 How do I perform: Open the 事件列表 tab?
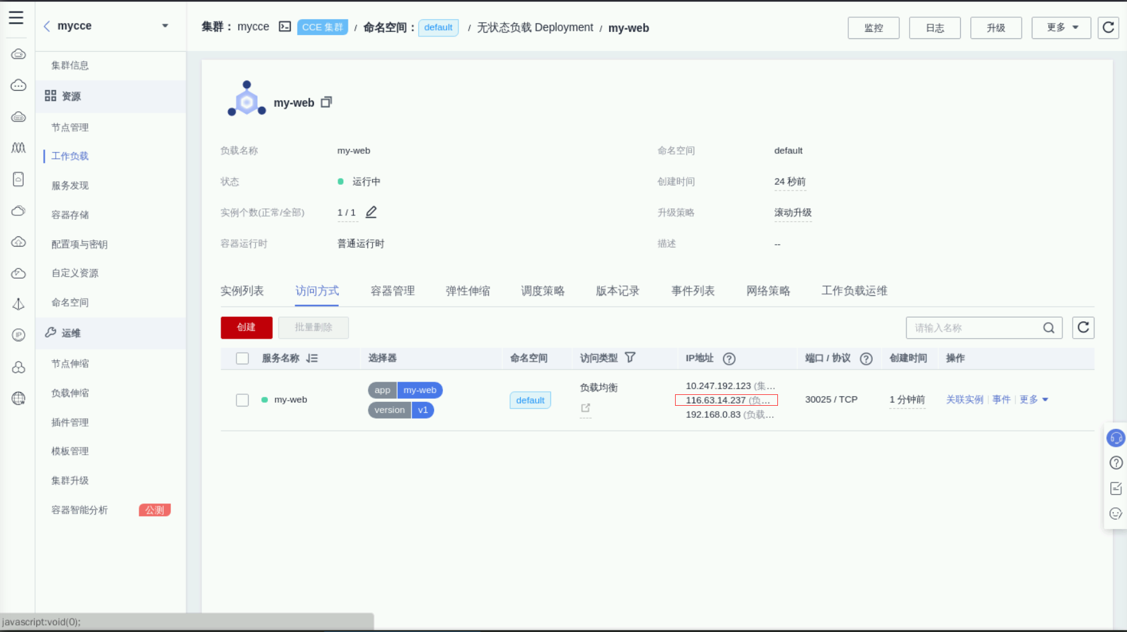(693, 291)
